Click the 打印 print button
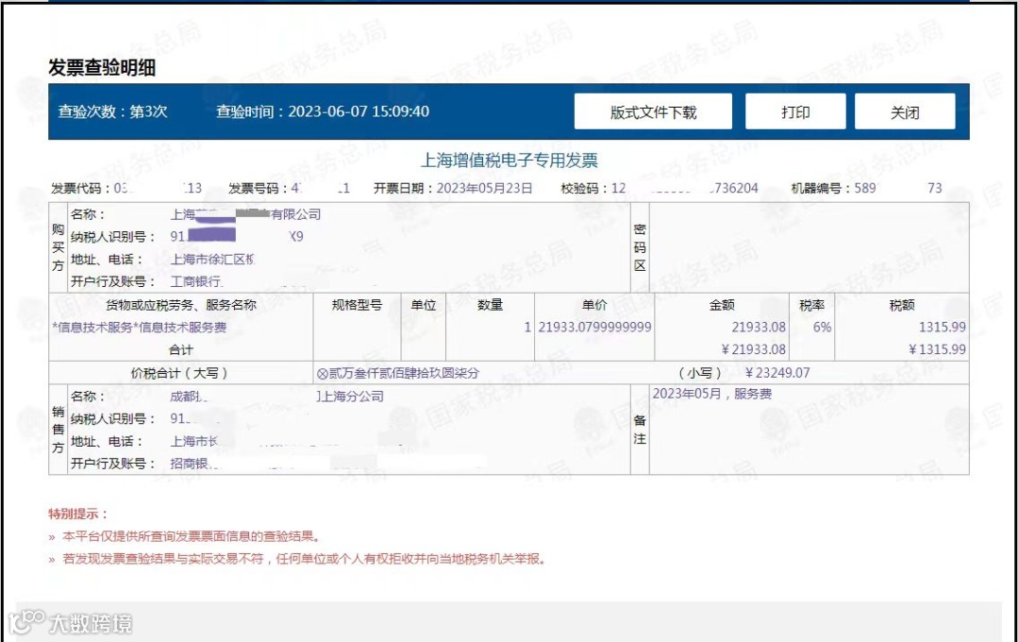The width and height of the screenshot is (1019, 642). [795, 112]
